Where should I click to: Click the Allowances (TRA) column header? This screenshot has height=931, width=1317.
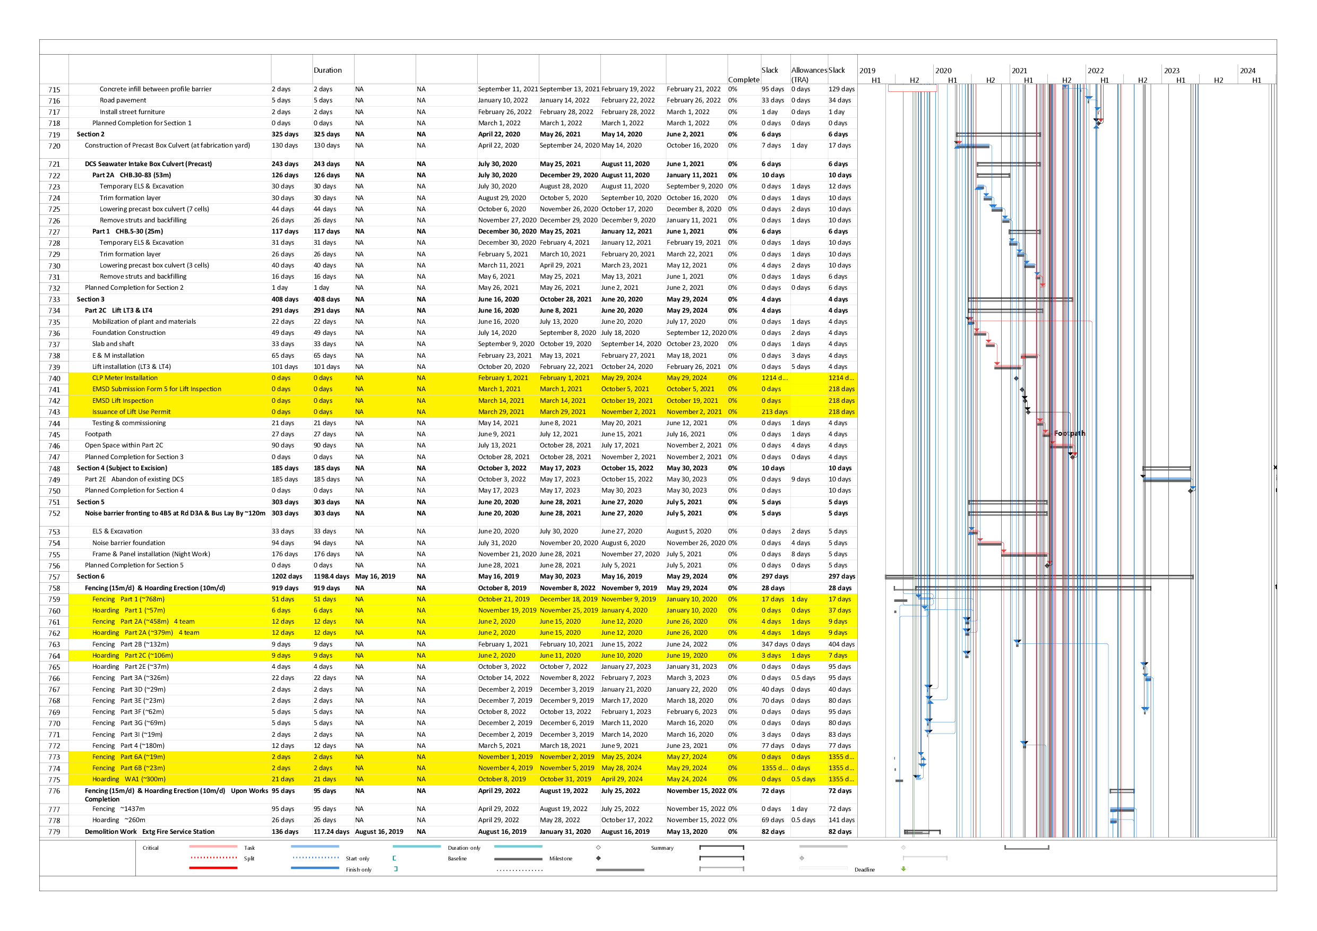pos(809,74)
